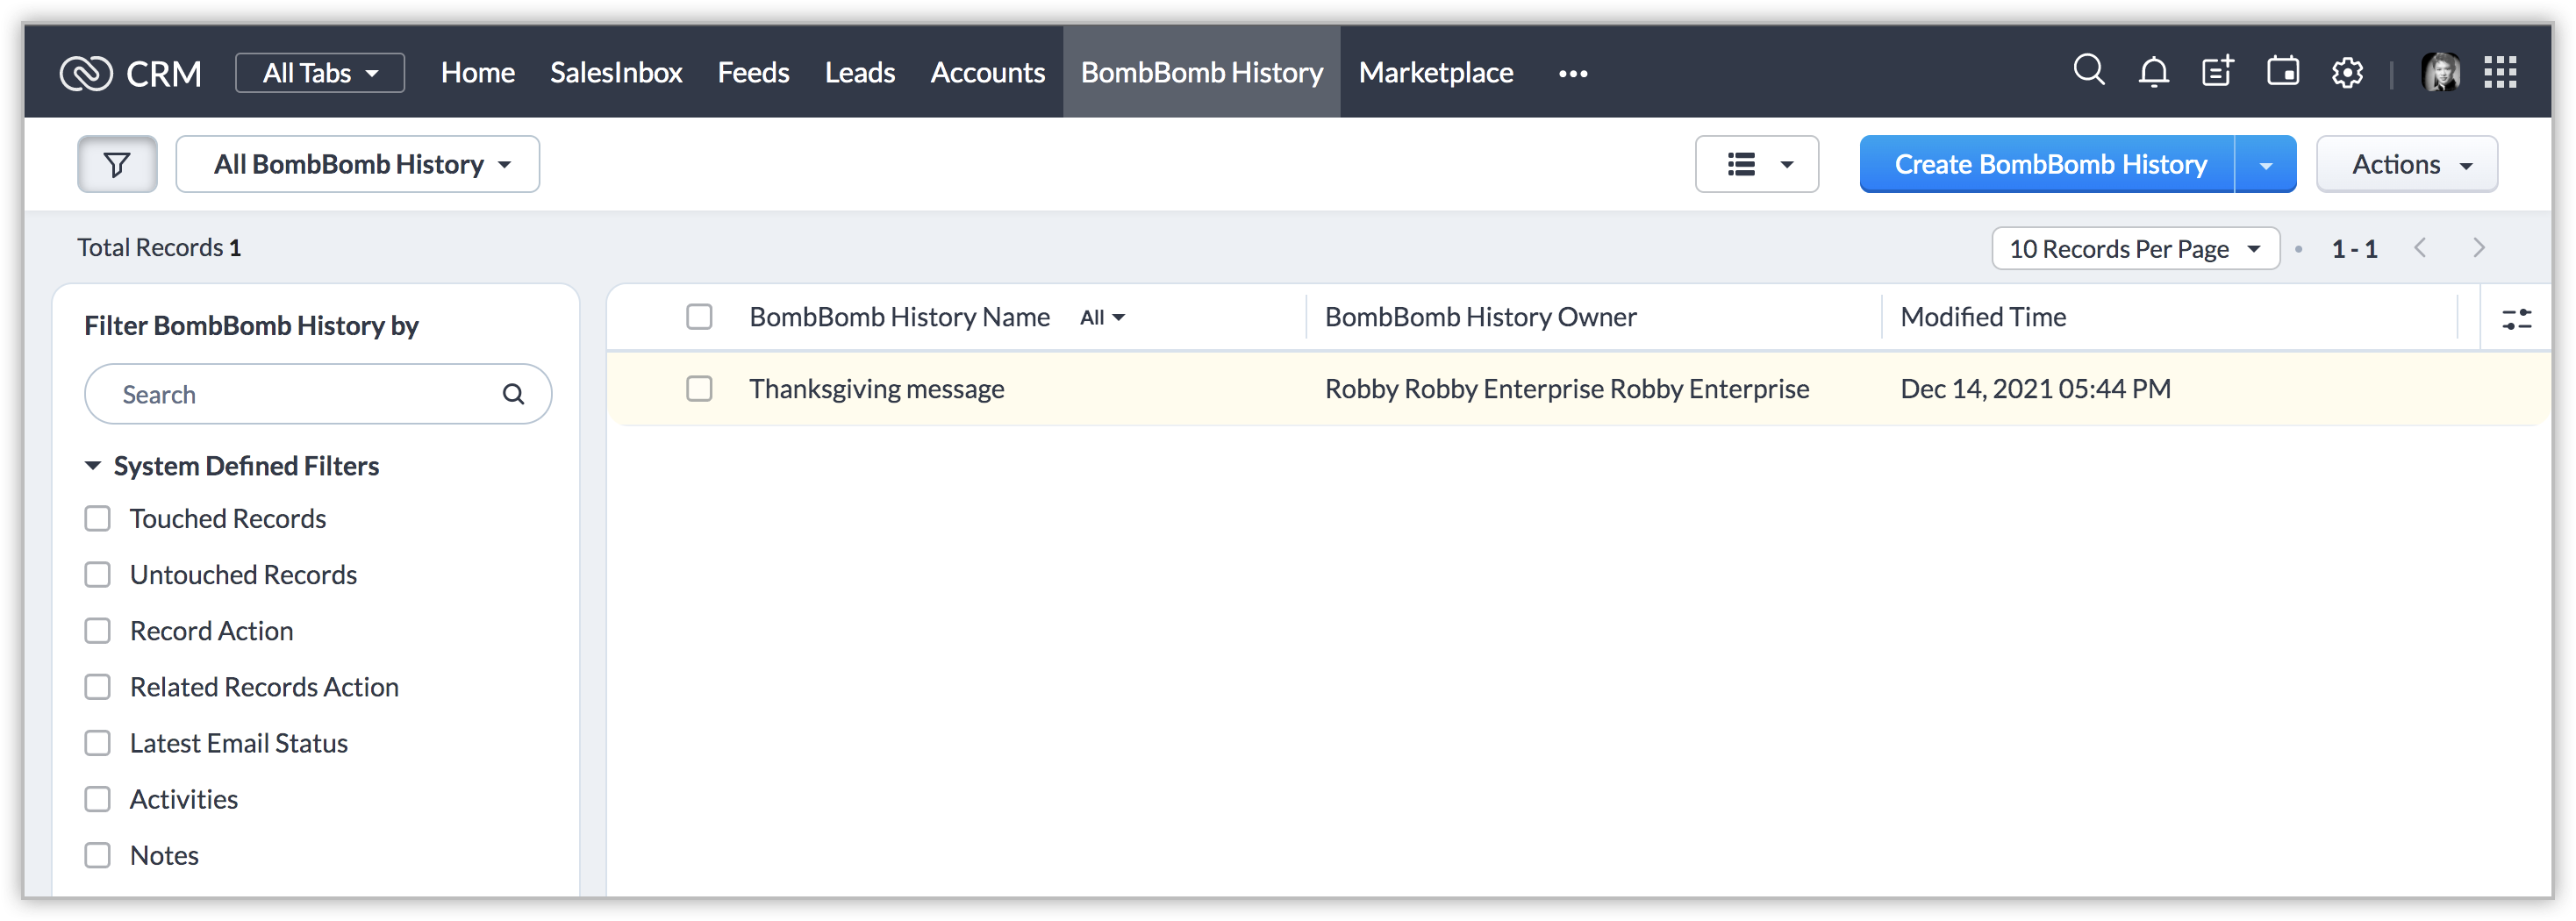Open Setup gear icon
This screenshot has width=2576, height=921.
pyautogui.click(x=2347, y=72)
